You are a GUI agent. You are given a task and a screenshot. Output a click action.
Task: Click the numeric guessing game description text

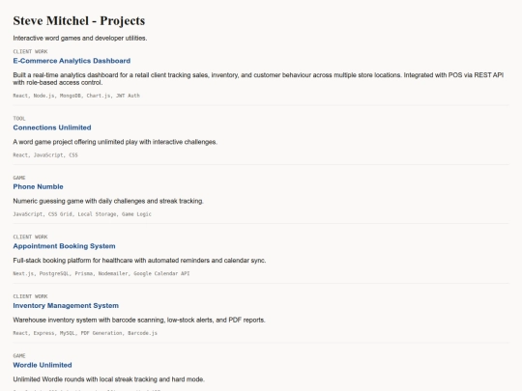[108, 201]
